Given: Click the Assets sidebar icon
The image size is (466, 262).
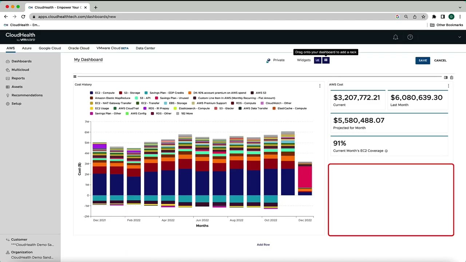Looking at the screenshot, I should pyautogui.click(x=8, y=87).
